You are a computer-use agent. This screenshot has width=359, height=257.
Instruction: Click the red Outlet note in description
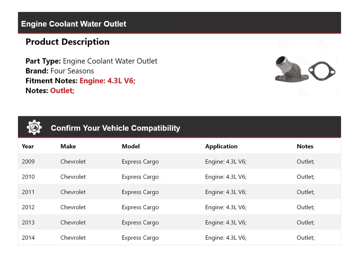pyautogui.click(x=62, y=90)
